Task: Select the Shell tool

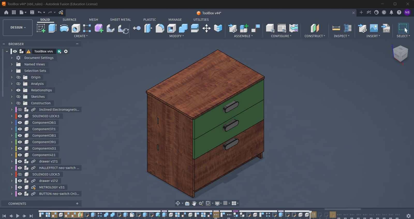Action: coord(172,28)
